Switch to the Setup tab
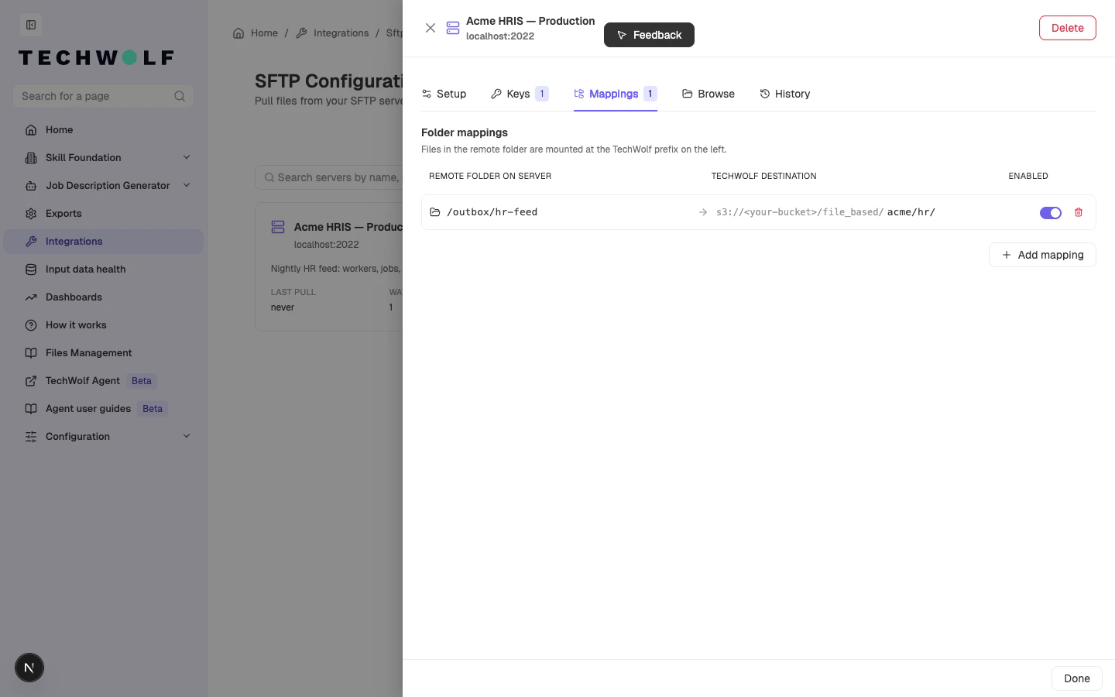This screenshot has width=1115, height=697. (444, 94)
